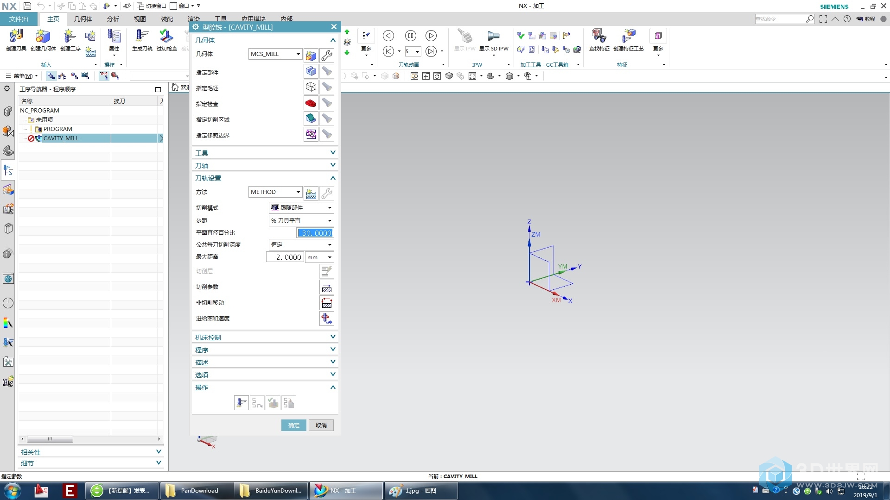Click the command finder search box
The image size is (890, 500).
click(x=781, y=19)
